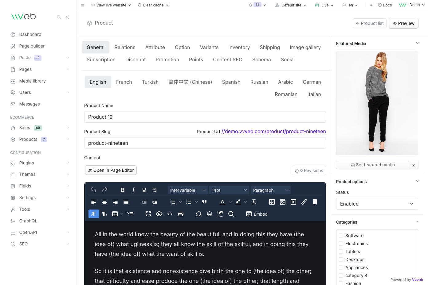
Task: Apply strikethrough formatting
Action: click(x=155, y=190)
